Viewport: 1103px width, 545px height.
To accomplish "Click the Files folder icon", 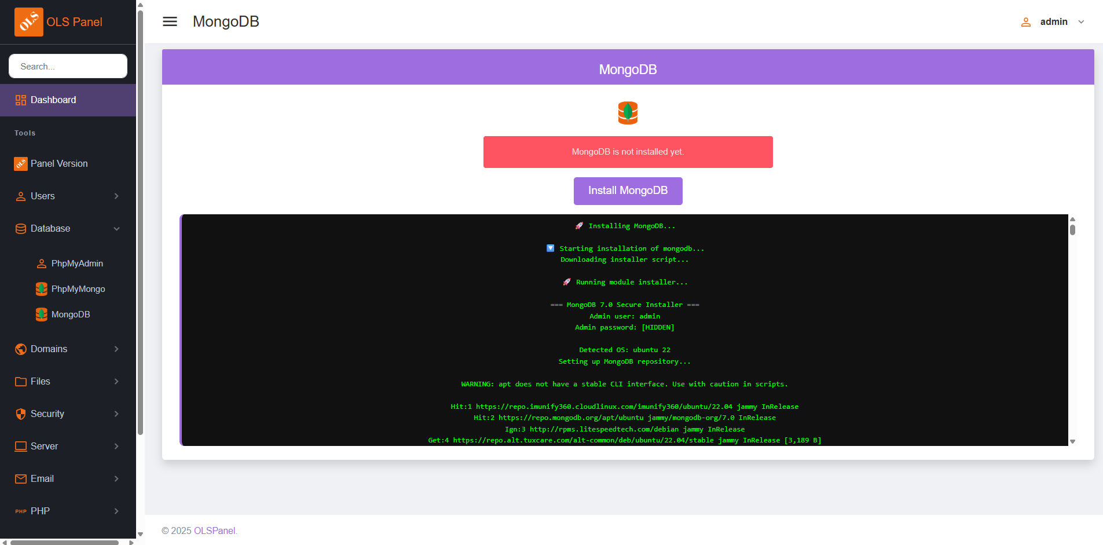I will coord(21,382).
